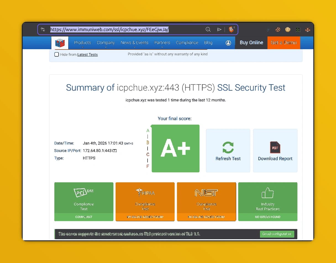Click the PDF Download Report icon

(x=275, y=147)
